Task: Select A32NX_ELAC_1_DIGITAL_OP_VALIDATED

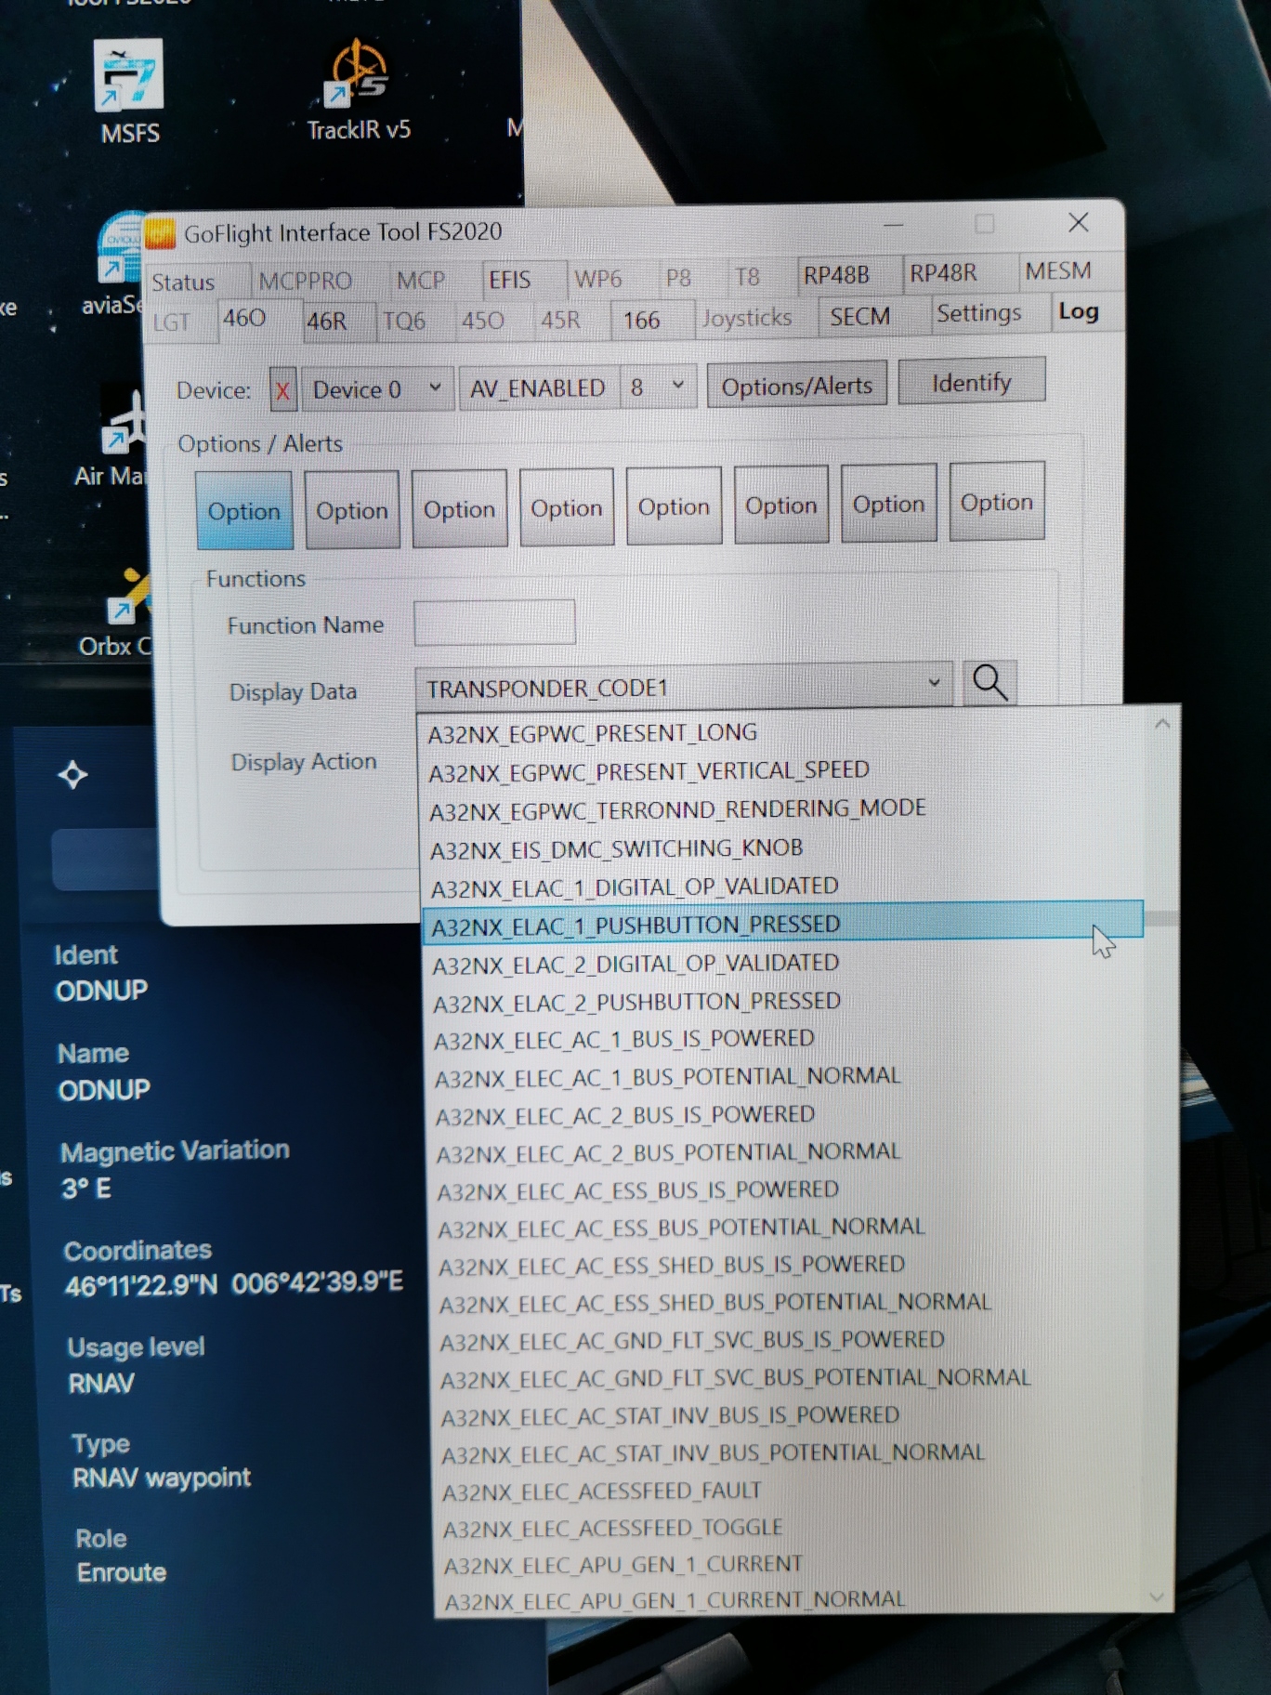Action: point(783,887)
